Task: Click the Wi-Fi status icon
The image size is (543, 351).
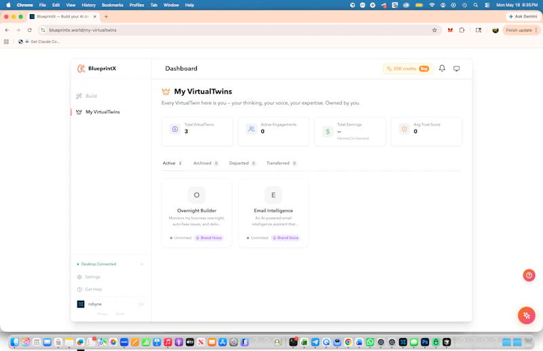Action: [432, 5]
